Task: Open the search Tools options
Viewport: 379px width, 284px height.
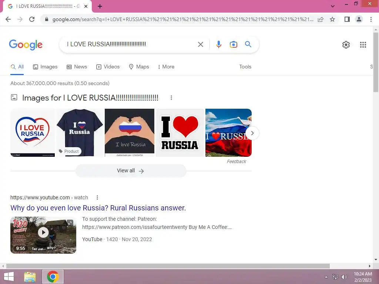Action: point(245,67)
